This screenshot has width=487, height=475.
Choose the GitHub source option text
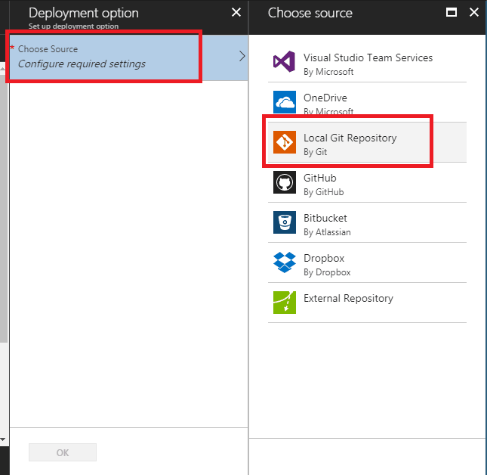[x=319, y=179]
